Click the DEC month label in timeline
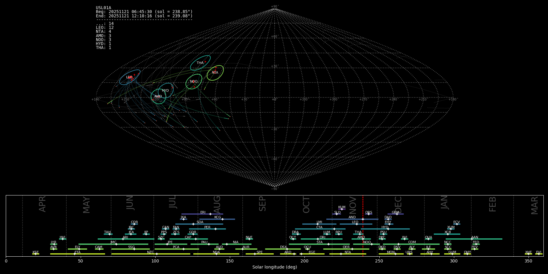This screenshot has height=274, width=548. click(x=398, y=205)
